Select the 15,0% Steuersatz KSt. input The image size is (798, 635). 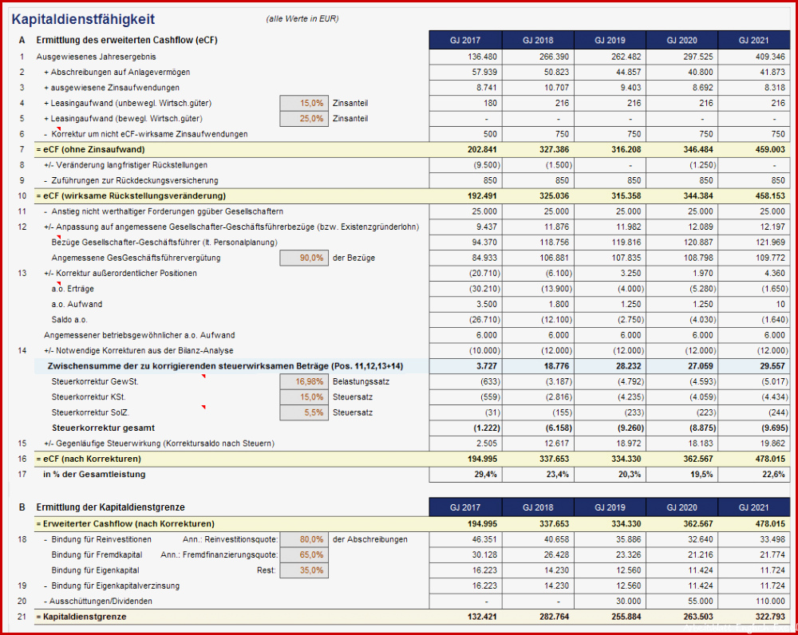304,397
